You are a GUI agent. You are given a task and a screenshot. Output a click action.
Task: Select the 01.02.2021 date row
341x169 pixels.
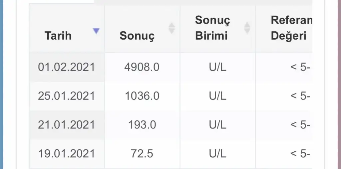66,67
